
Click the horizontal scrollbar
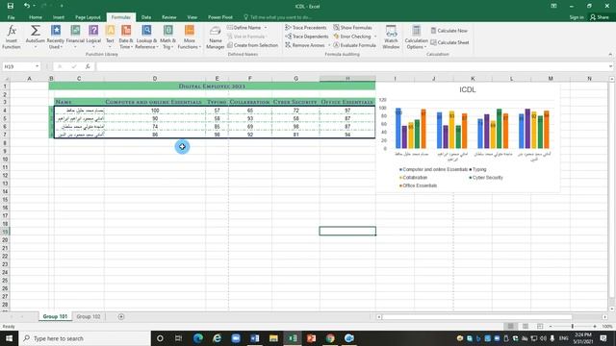click(477, 316)
